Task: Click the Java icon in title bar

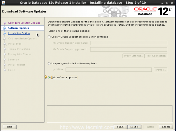Action: pyautogui.click(x=3, y=3)
